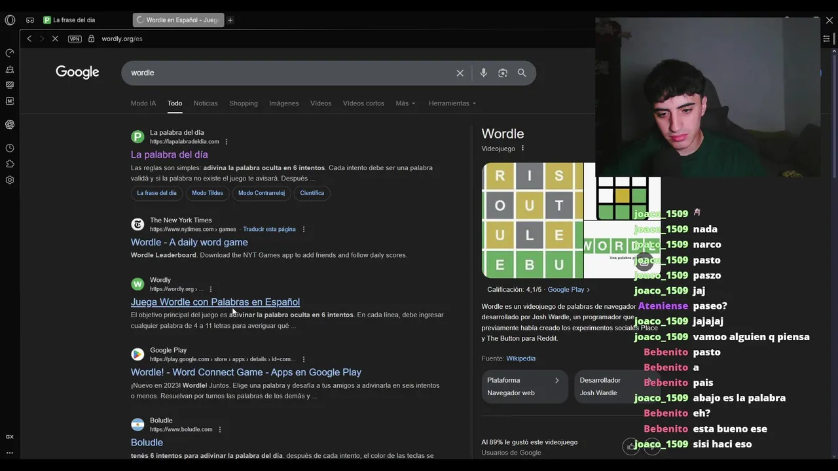Open options dots for Wordly result
Image resolution: width=838 pixels, height=471 pixels.
click(210, 289)
